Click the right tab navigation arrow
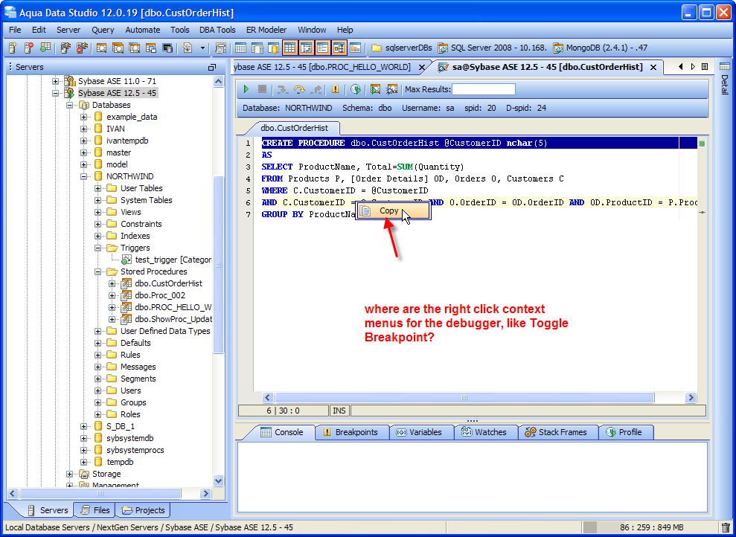Viewport: 736px width, 537px height. (x=693, y=67)
